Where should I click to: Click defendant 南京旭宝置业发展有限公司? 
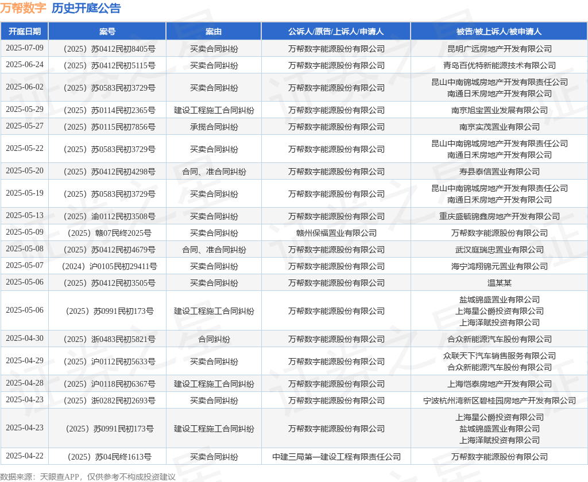(499, 110)
